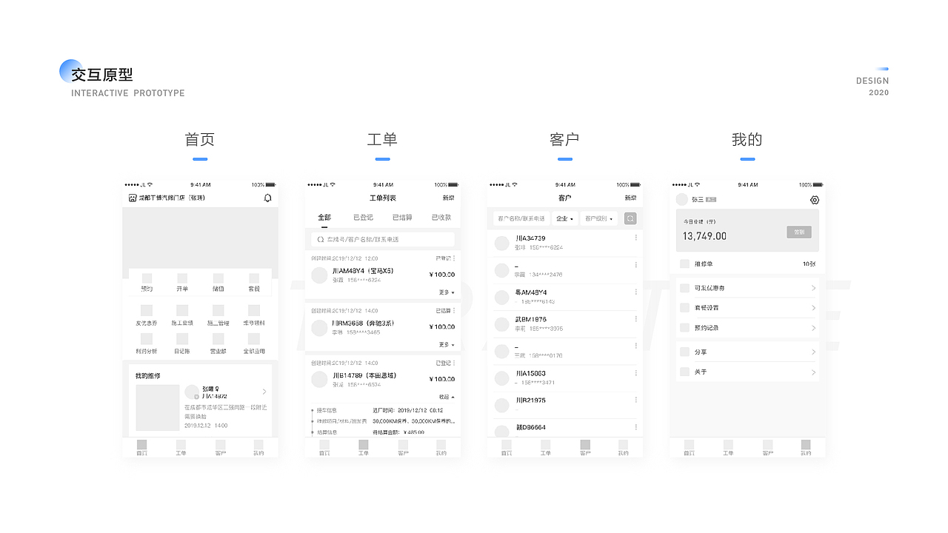Open the 施工业绩 icon in the 首页 grid
Screen dimensions: 948x533
(x=182, y=310)
